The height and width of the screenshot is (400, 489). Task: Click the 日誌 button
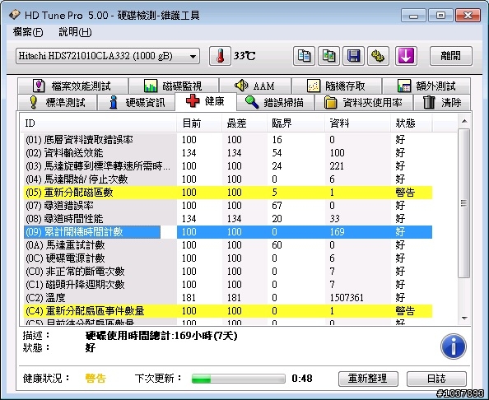point(436,379)
